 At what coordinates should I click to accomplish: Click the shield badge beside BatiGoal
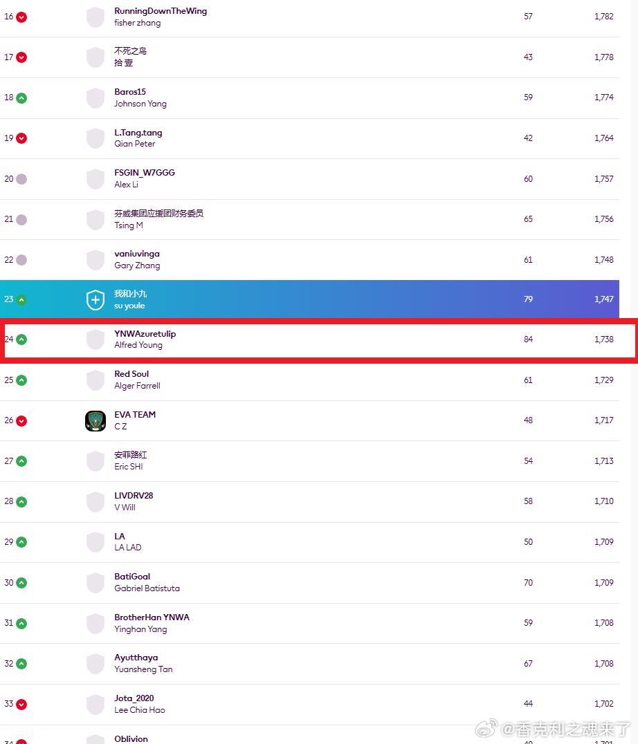coord(95,583)
